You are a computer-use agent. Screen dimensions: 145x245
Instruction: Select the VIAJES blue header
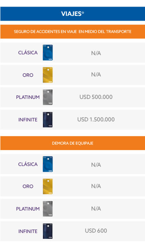coord(73,14)
